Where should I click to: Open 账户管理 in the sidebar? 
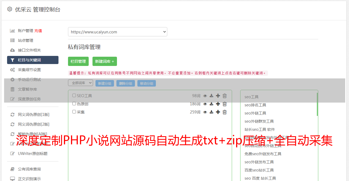click(26, 31)
